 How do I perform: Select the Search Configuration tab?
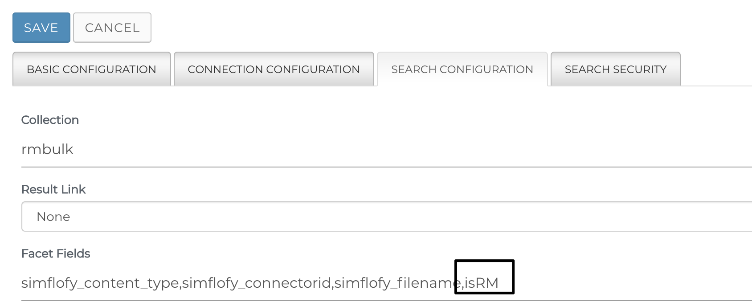[462, 69]
